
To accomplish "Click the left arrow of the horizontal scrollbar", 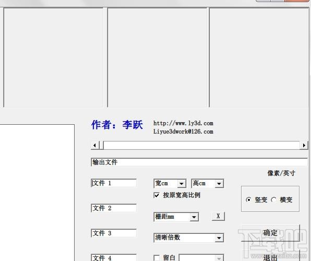I will click(94, 145).
